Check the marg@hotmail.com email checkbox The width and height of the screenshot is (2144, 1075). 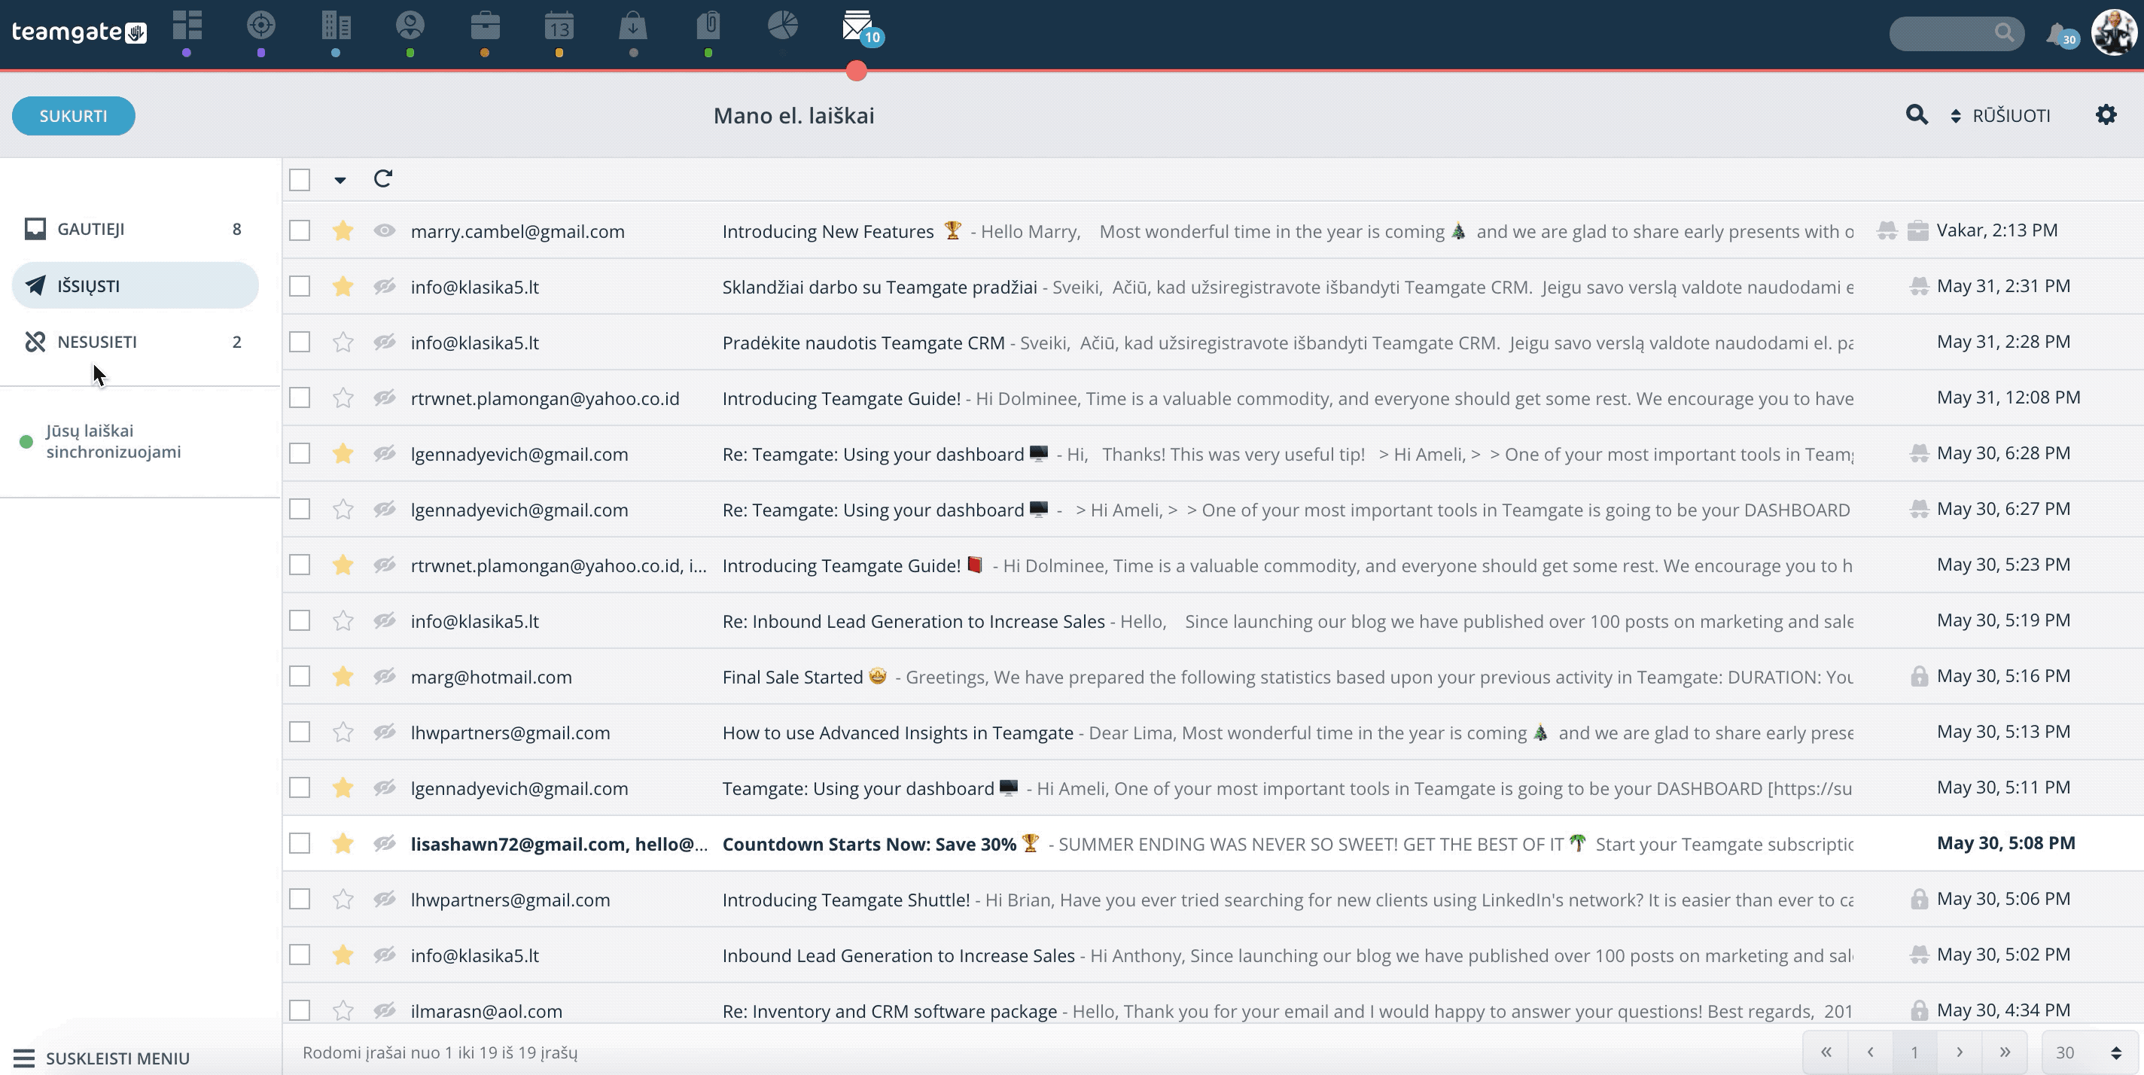point(300,677)
